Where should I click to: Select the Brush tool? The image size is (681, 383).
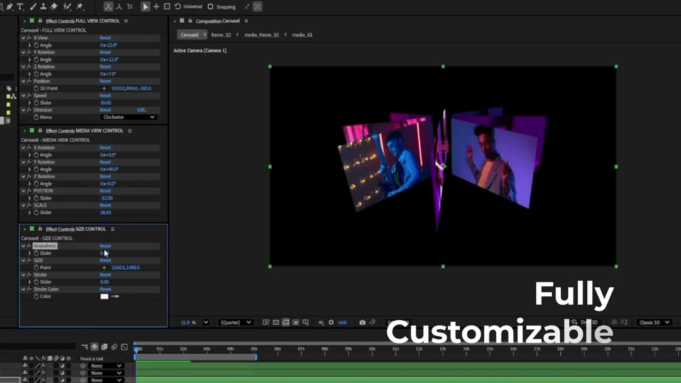[32, 6]
